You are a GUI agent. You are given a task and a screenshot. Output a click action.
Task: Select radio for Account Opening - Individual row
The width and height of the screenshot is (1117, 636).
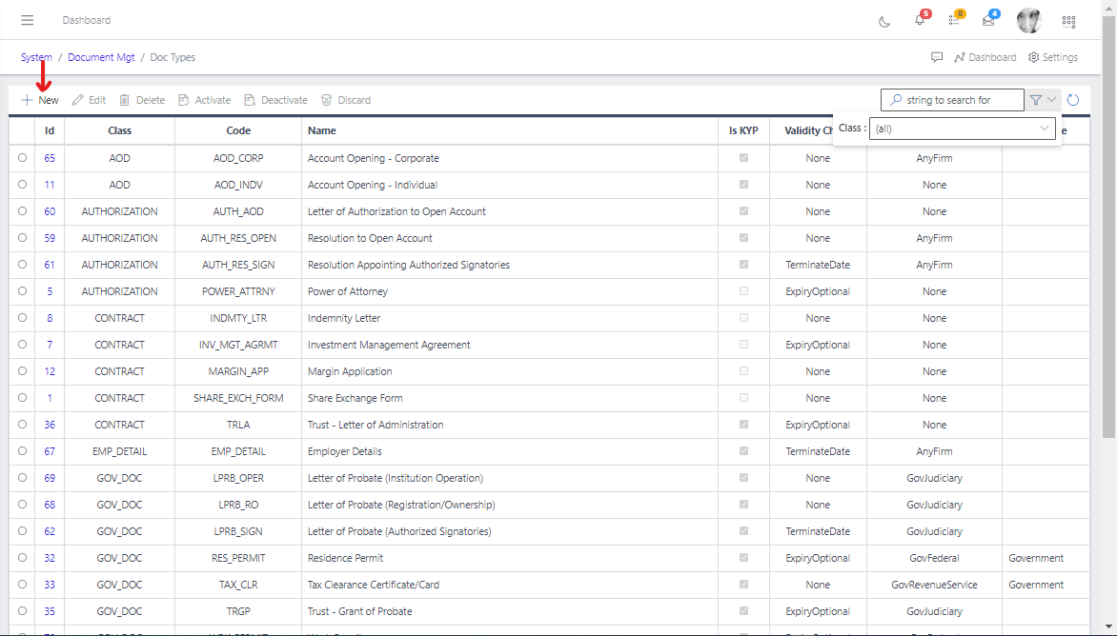pos(23,185)
